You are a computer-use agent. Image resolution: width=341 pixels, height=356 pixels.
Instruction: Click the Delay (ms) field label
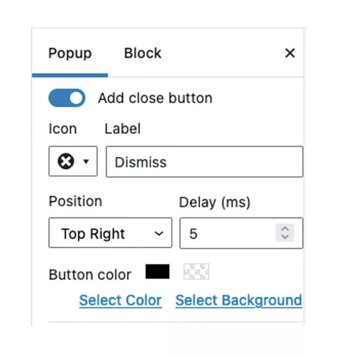[x=215, y=202]
